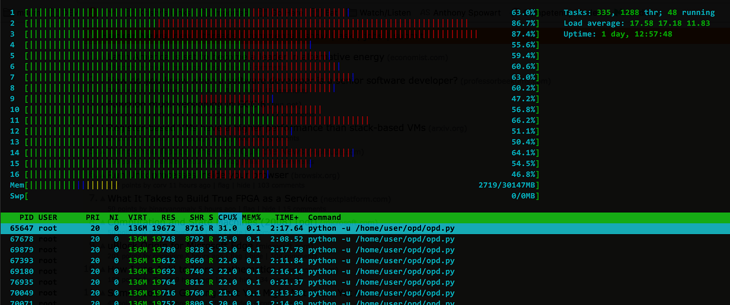Image resolution: width=730 pixels, height=305 pixels.
Task: Sort by the RES column header
Action: (168, 218)
